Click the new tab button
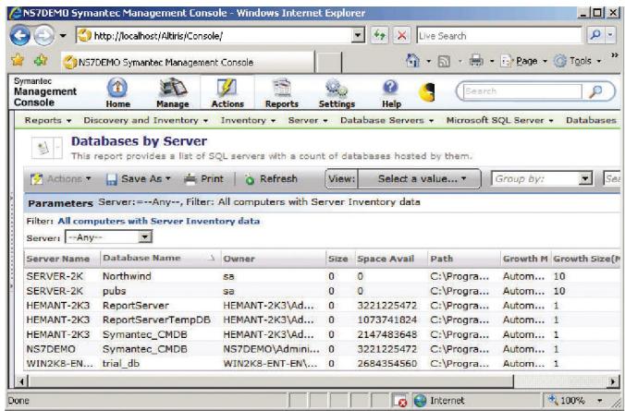625x411 pixels. [328, 63]
